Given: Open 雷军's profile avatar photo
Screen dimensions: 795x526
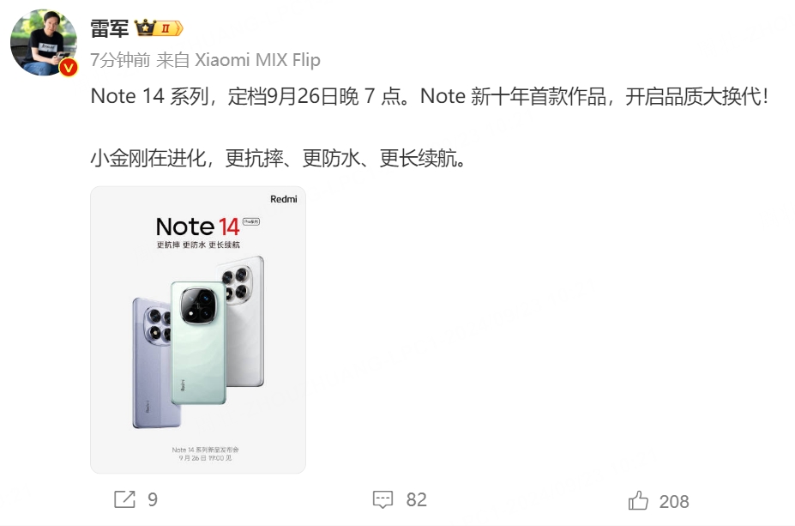Looking at the screenshot, I should click(x=44, y=43).
